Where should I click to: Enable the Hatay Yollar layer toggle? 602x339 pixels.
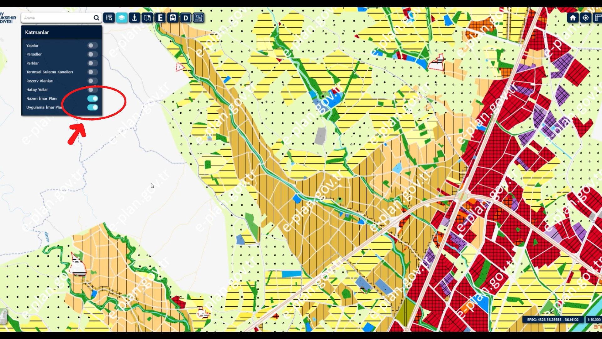[x=92, y=90]
